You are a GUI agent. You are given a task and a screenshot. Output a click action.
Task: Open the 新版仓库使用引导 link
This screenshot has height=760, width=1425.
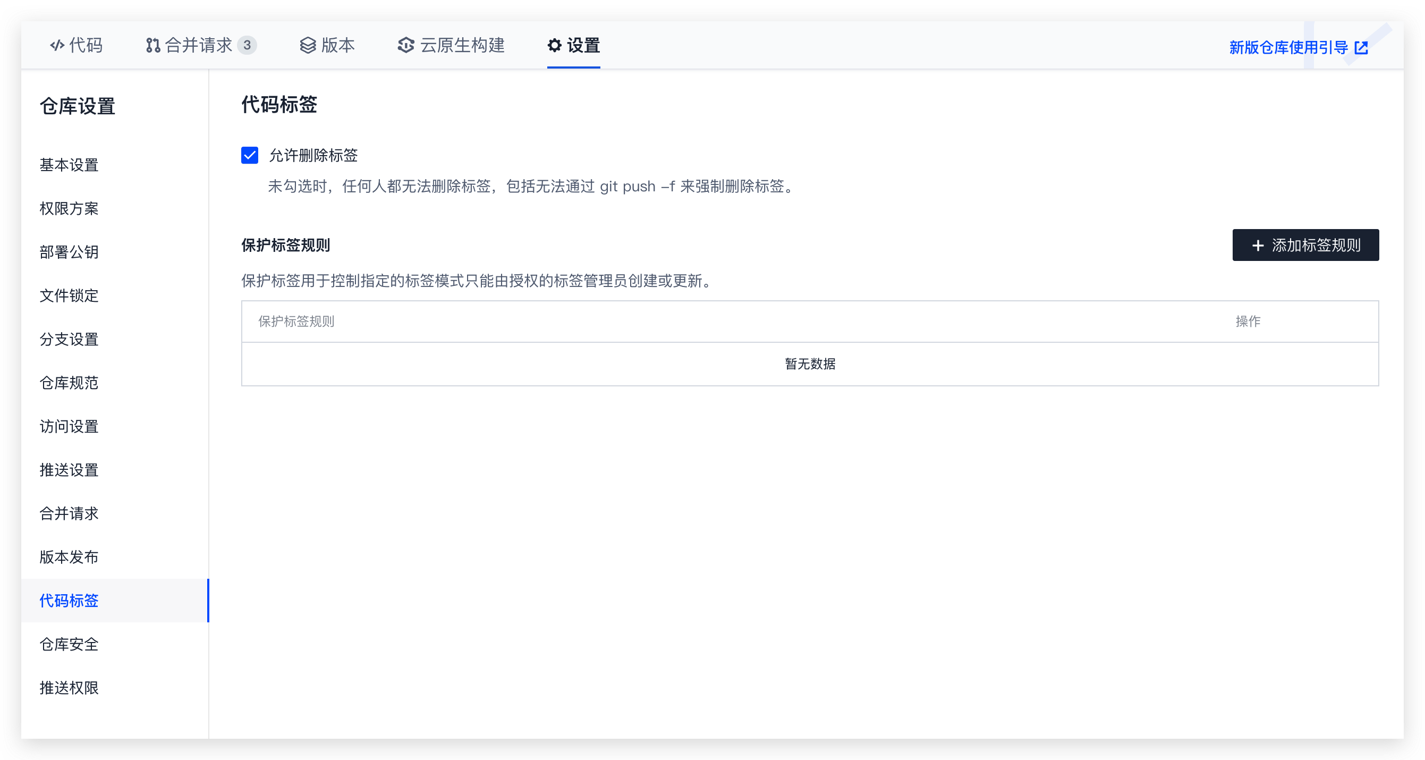[1299, 48]
